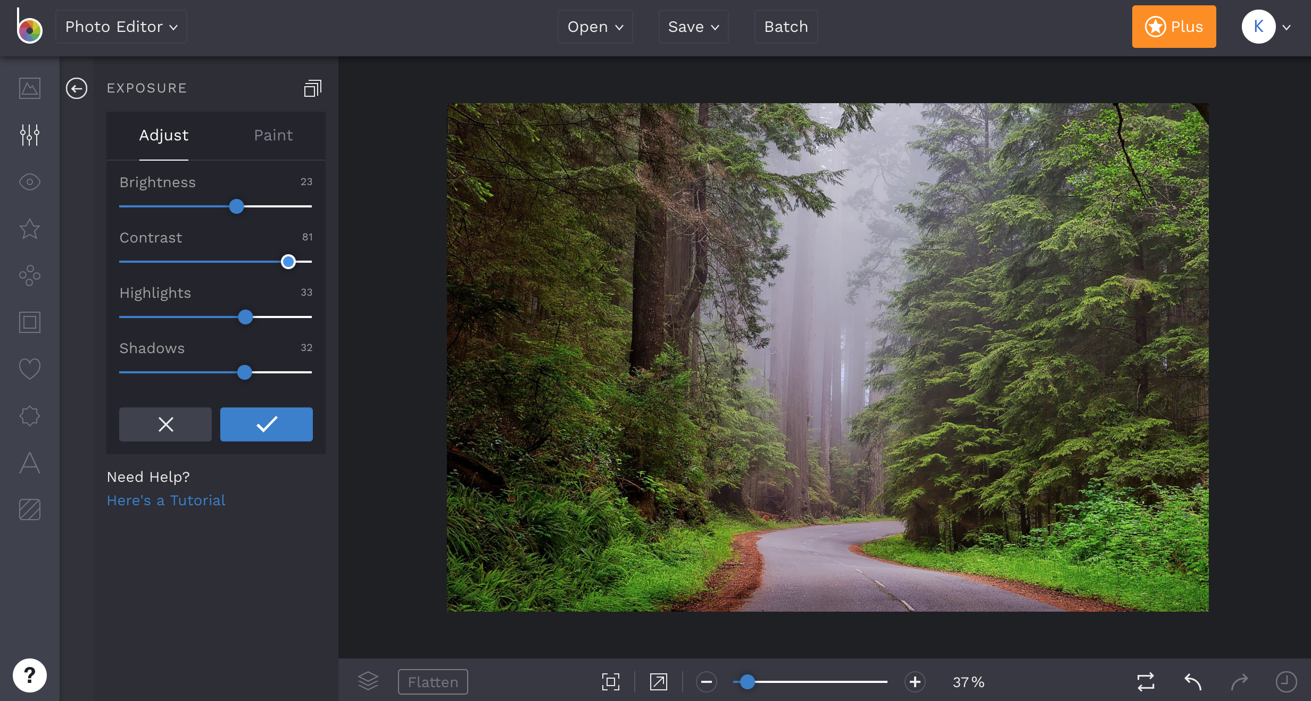Expand the account chevron next to K
The width and height of the screenshot is (1311, 701).
(x=1287, y=28)
